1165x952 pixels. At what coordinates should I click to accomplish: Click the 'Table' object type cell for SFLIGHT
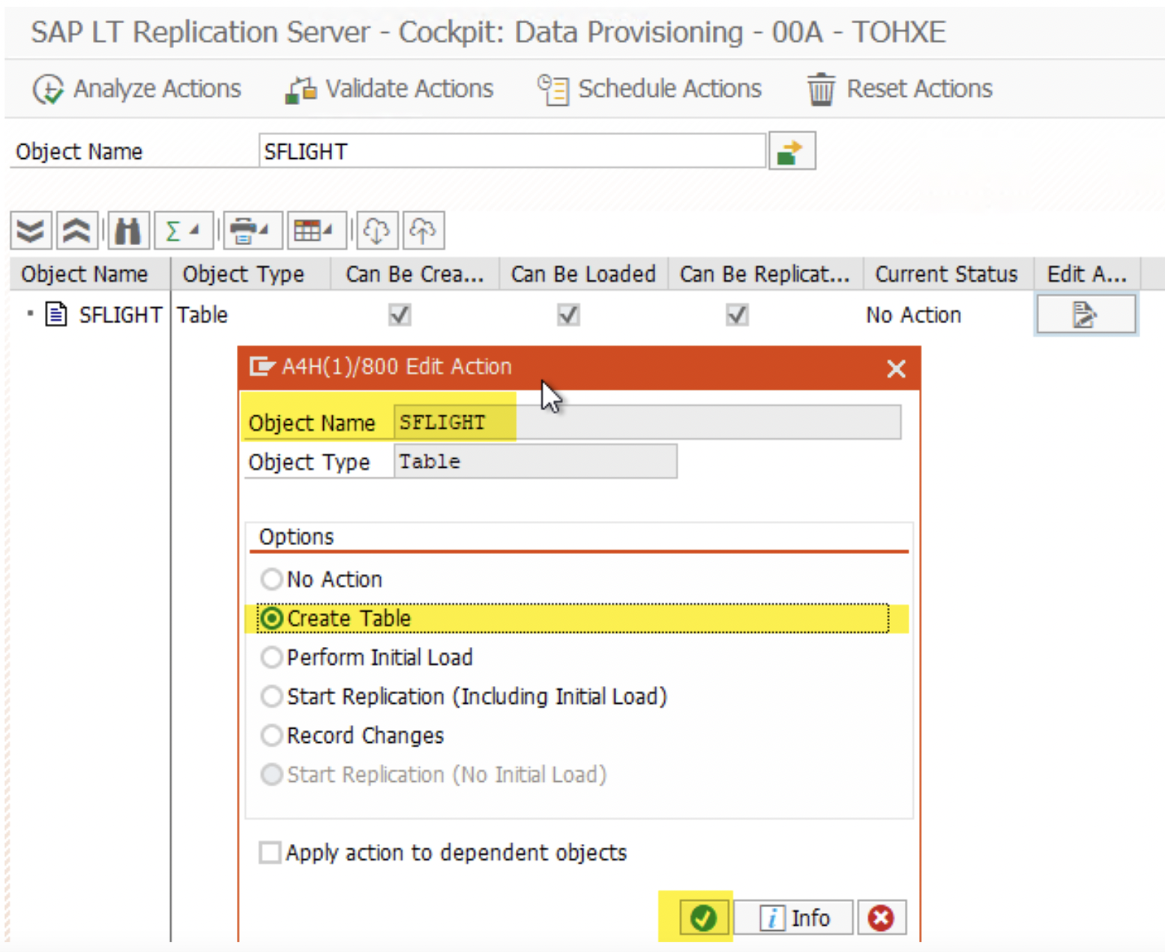pos(202,315)
